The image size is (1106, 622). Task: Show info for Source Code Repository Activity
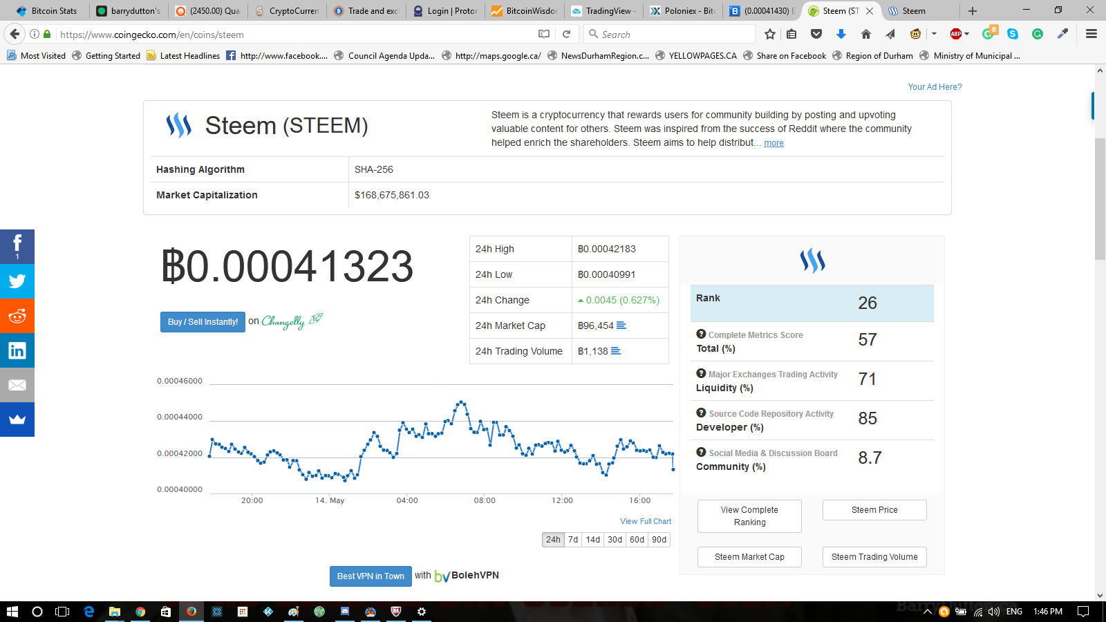point(701,413)
